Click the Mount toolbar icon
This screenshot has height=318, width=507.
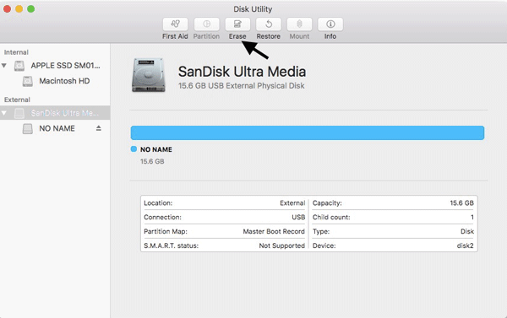[299, 24]
